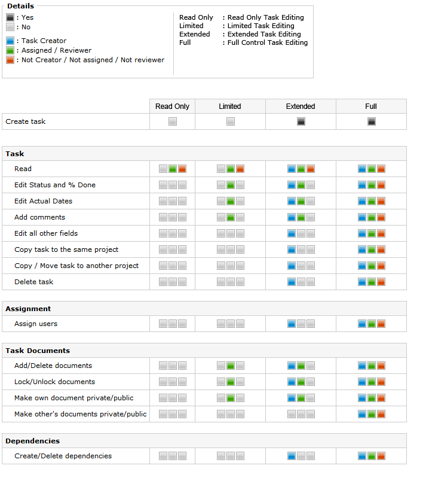Click the grey No icon in Details legend
The width and height of the screenshot is (429, 493).
[x=10, y=27]
